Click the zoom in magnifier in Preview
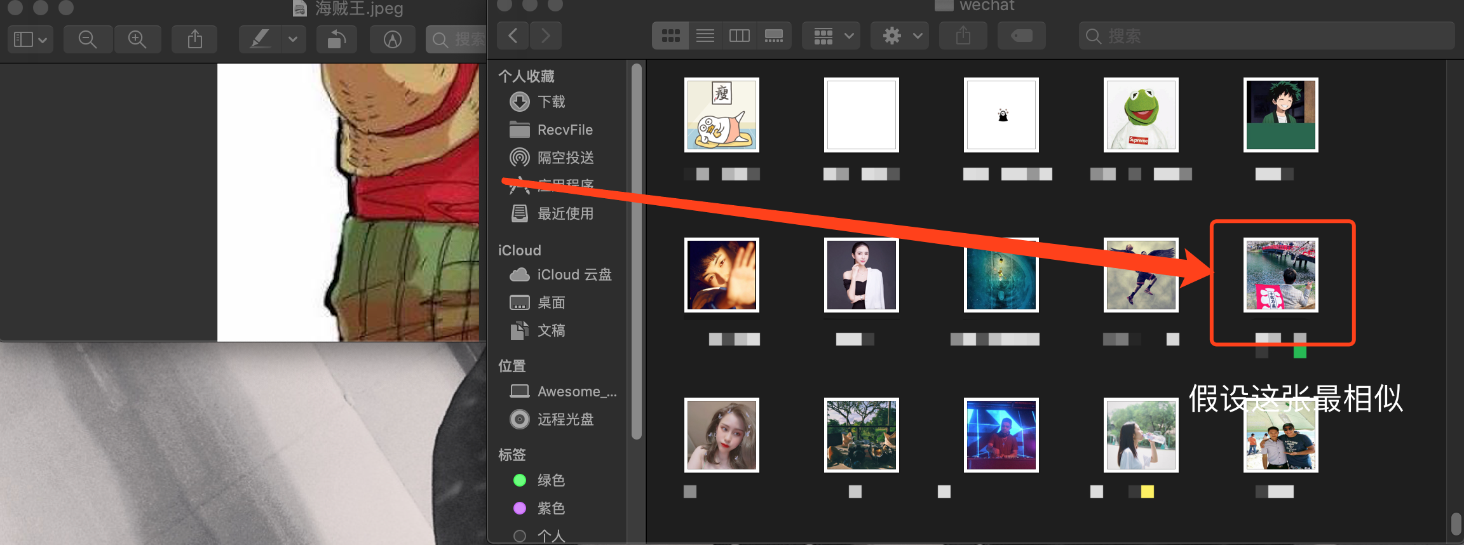Screen dimensions: 1464x545 click(137, 39)
